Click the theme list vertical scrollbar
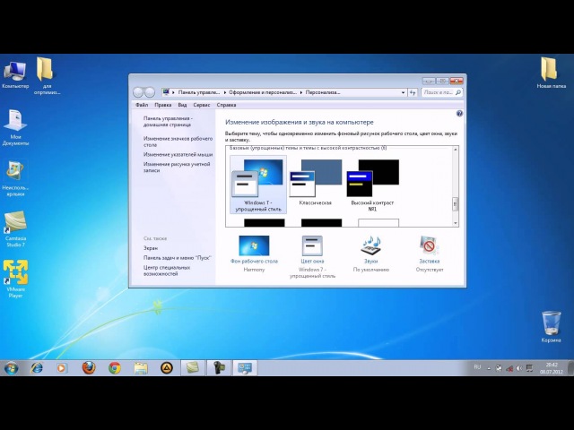The width and height of the screenshot is (574, 430). [455, 188]
